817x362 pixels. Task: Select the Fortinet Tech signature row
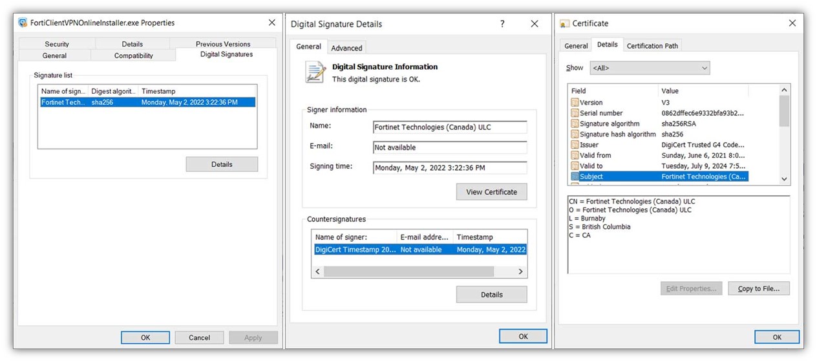click(x=148, y=102)
